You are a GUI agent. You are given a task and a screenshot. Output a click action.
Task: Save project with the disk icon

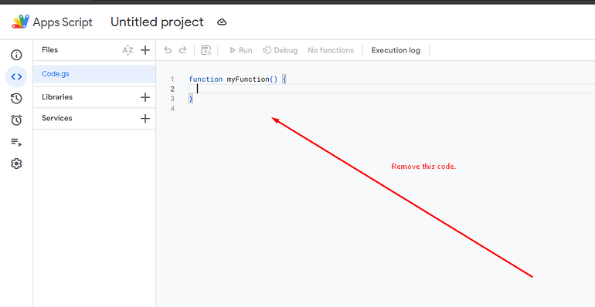pyautogui.click(x=206, y=50)
